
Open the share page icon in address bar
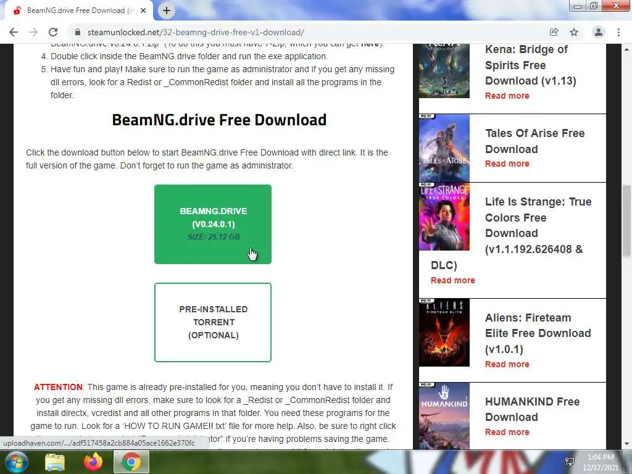554,32
